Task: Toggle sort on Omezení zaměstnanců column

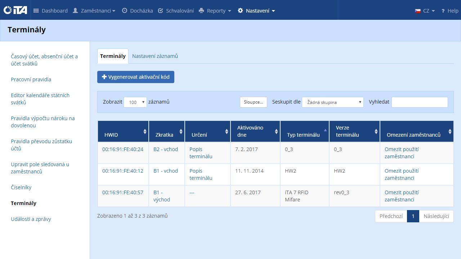Action: [x=449, y=132]
